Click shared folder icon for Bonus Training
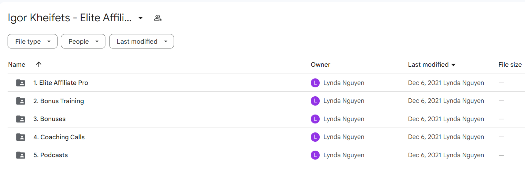525x173 pixels. (x=21, y=101)
